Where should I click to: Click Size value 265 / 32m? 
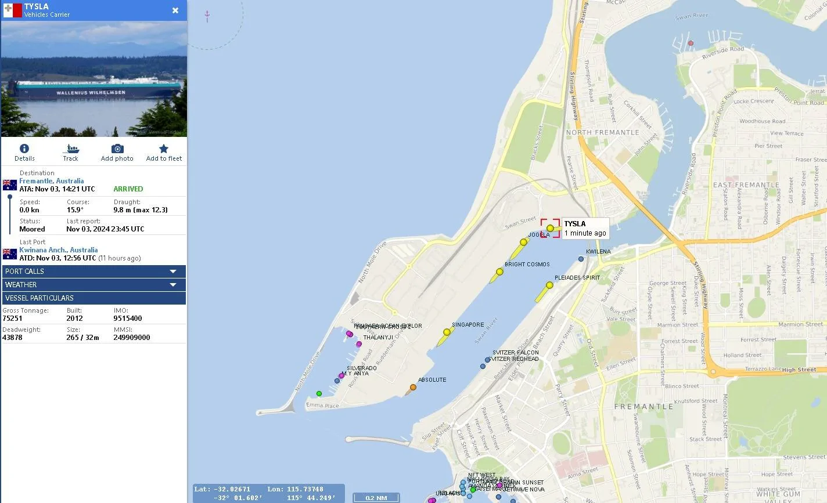click(x=82, y=338)
